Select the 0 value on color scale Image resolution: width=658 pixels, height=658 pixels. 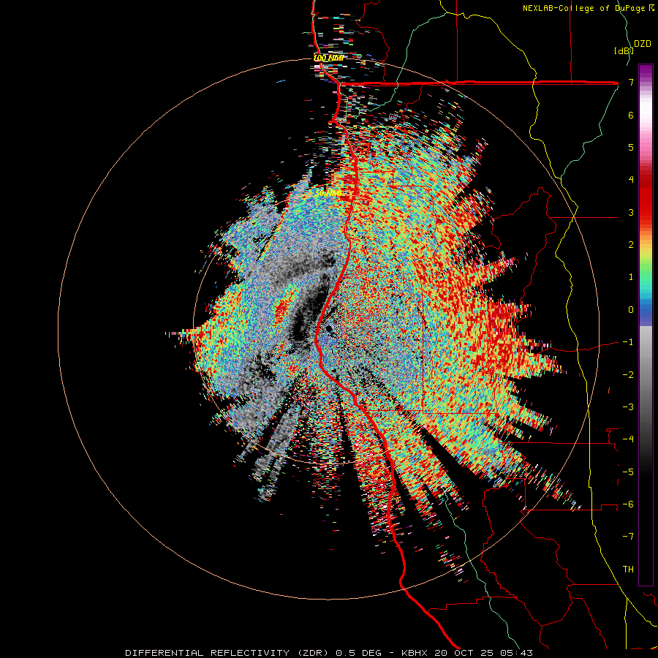point(631,310)
